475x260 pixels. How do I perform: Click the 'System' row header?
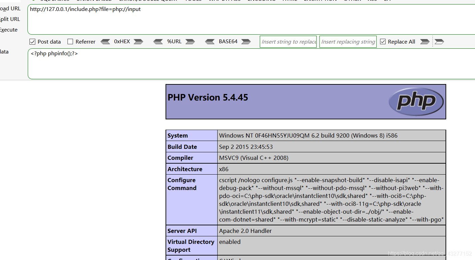[x=192, y=135]
